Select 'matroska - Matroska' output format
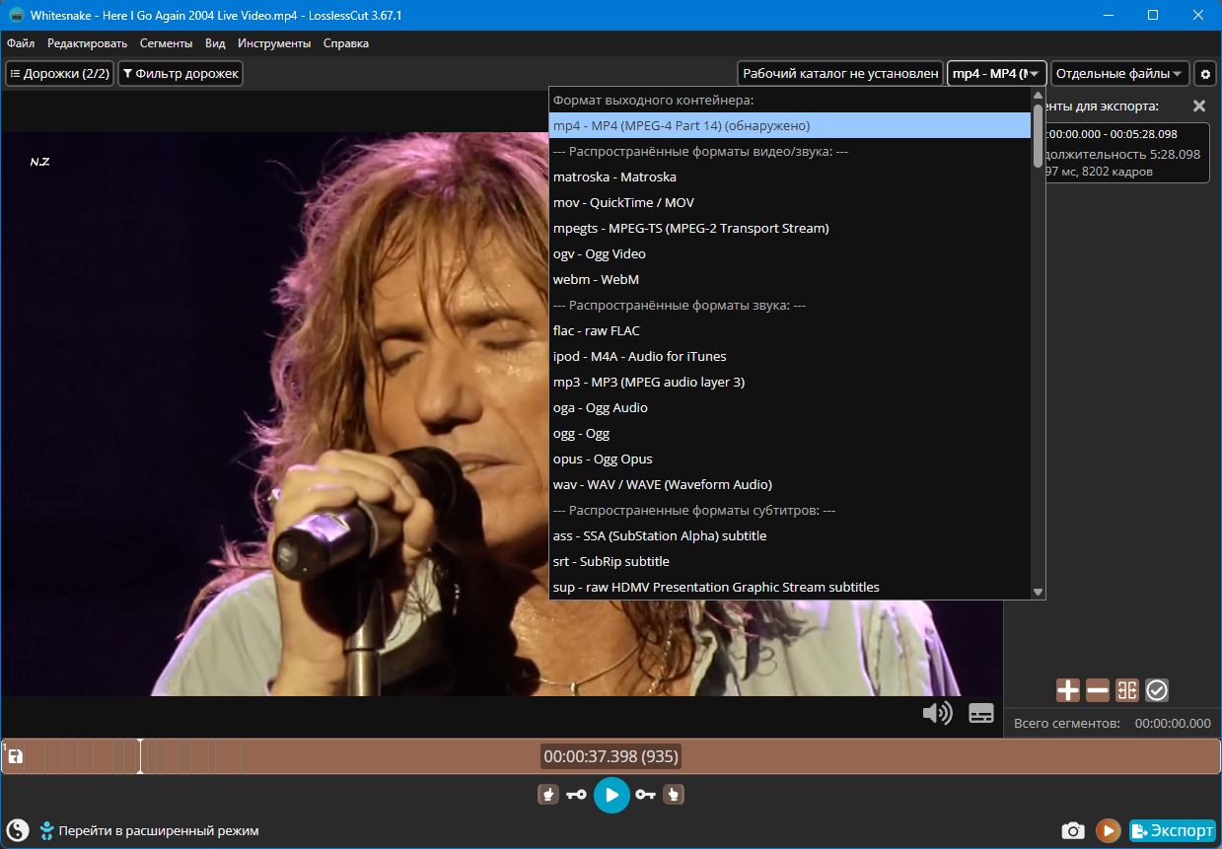 [614, 177]
